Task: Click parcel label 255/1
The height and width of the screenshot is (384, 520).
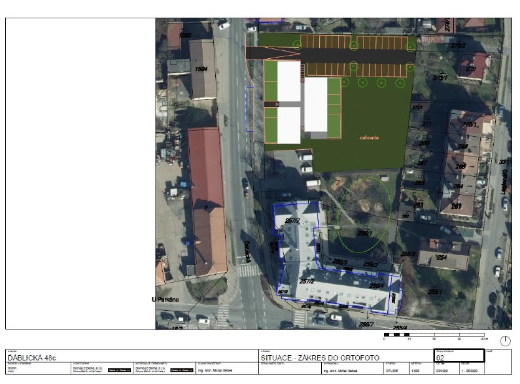Action: tap(435, 292)
